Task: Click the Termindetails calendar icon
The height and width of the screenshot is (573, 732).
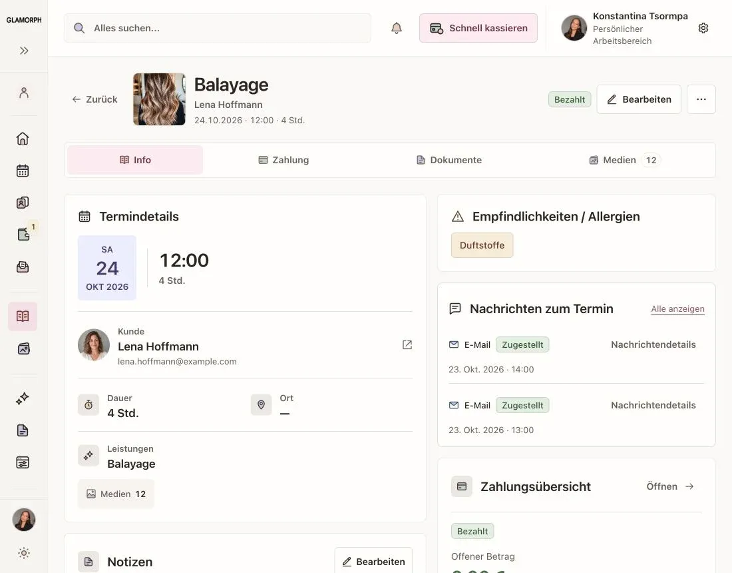Action: pyautogui.click(x=85, y=217)
